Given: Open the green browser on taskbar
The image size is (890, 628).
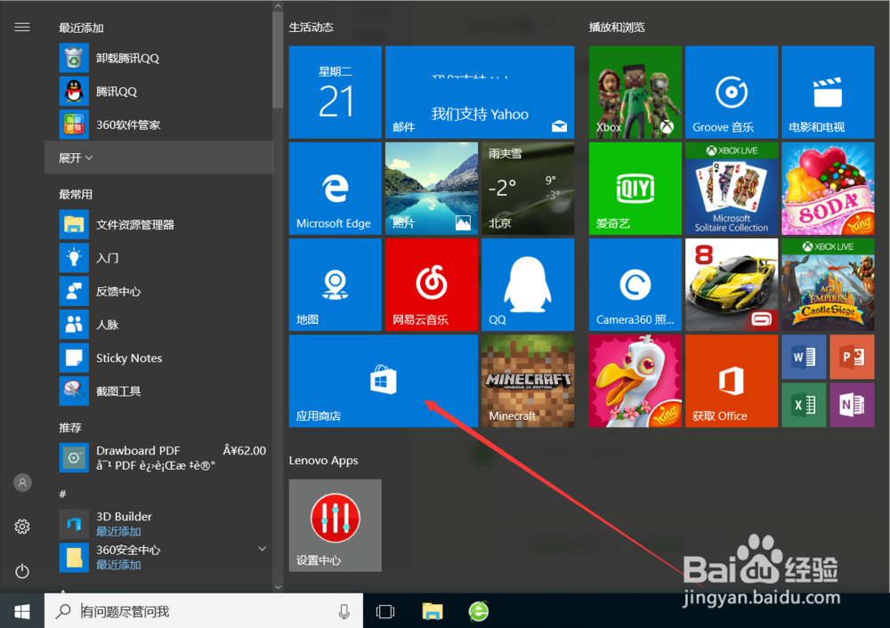Looking at the screenshot, I should click(479, 611).
